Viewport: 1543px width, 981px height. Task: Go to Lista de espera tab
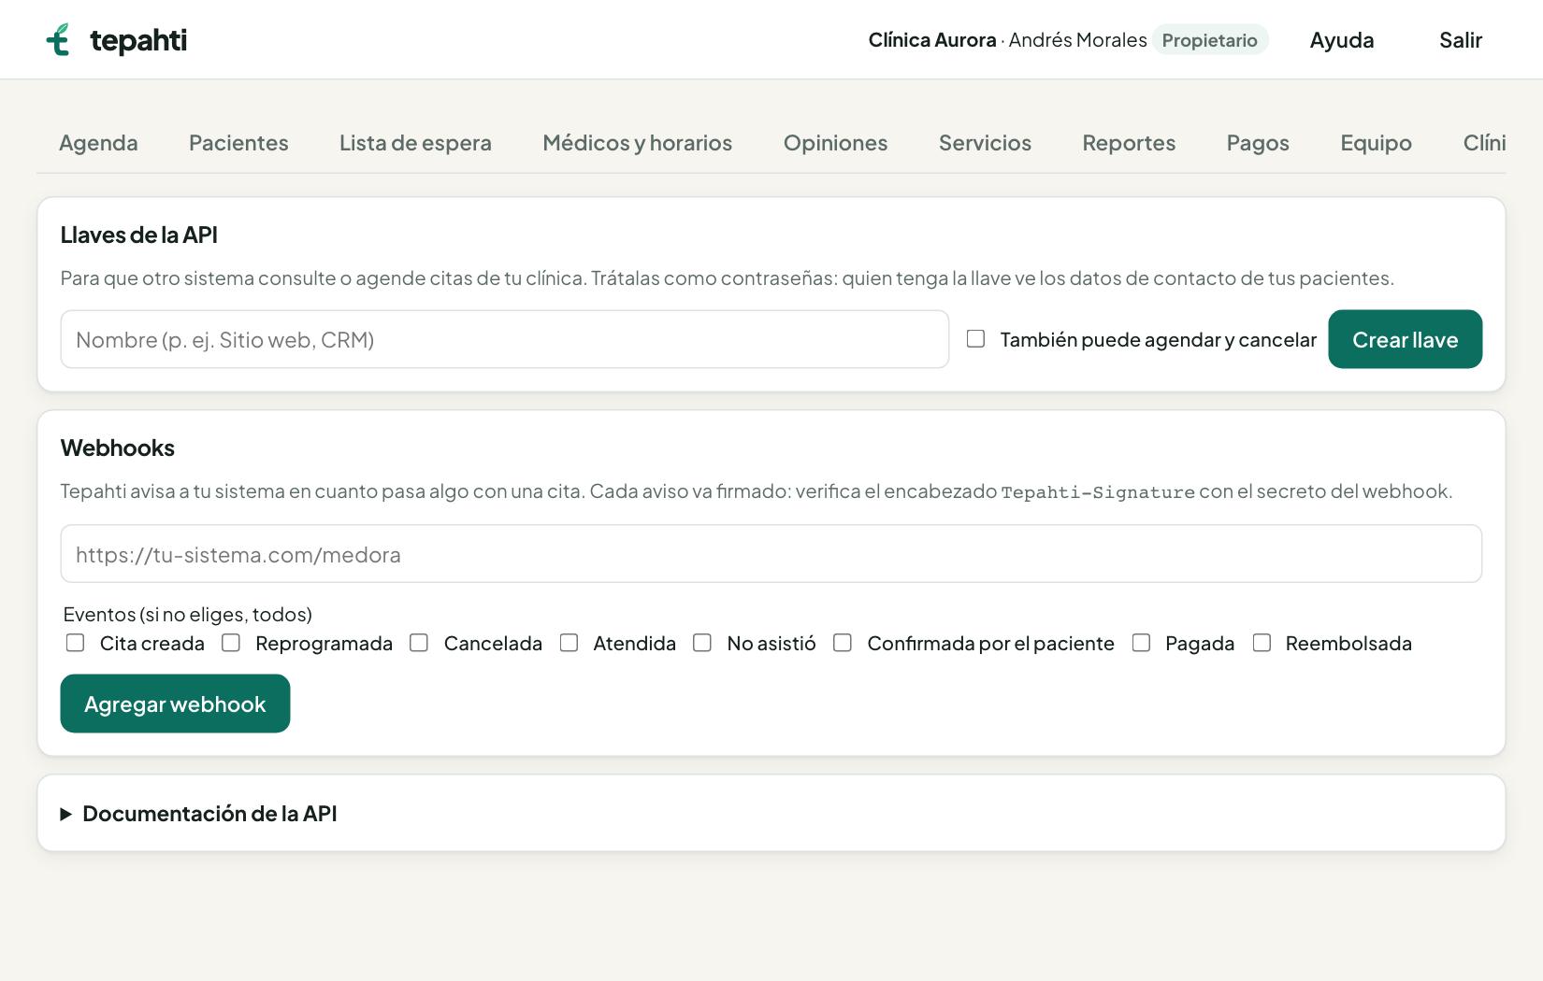tap(415, 143)
